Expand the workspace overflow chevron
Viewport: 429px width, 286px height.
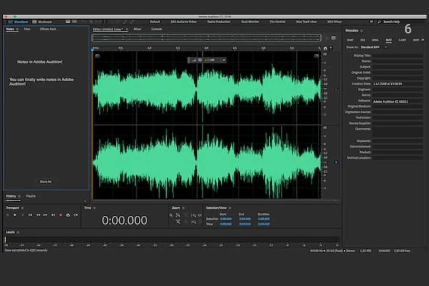click(371, 21)
